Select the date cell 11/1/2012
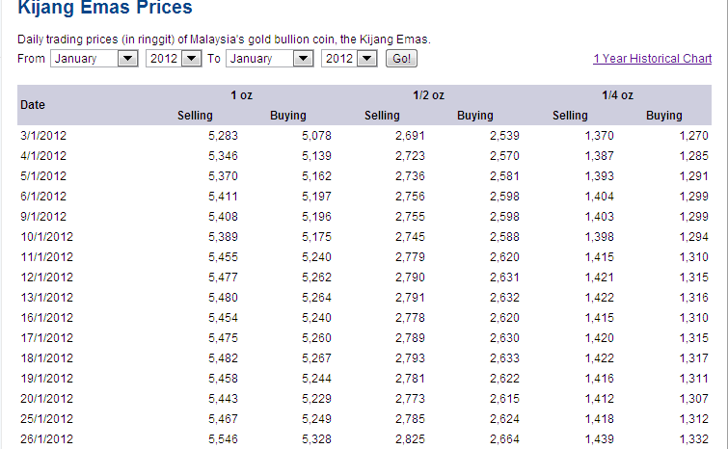The width and height of the screenshot is (728, 449). pyautogui.click(x=47, y=257)
